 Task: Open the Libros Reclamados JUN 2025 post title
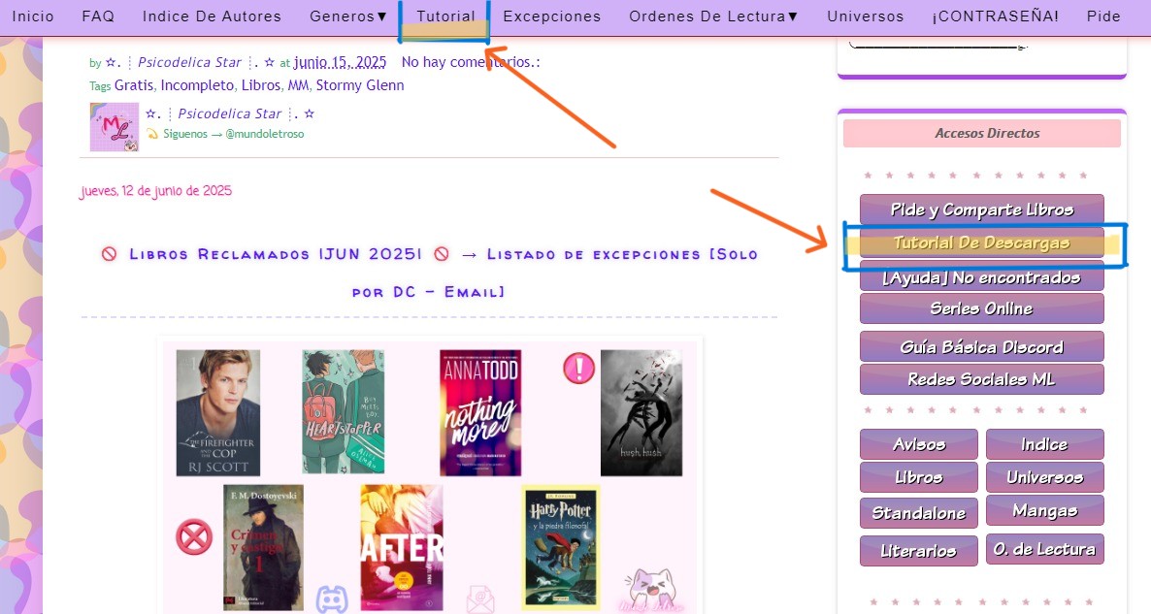(x=429, y=273)
